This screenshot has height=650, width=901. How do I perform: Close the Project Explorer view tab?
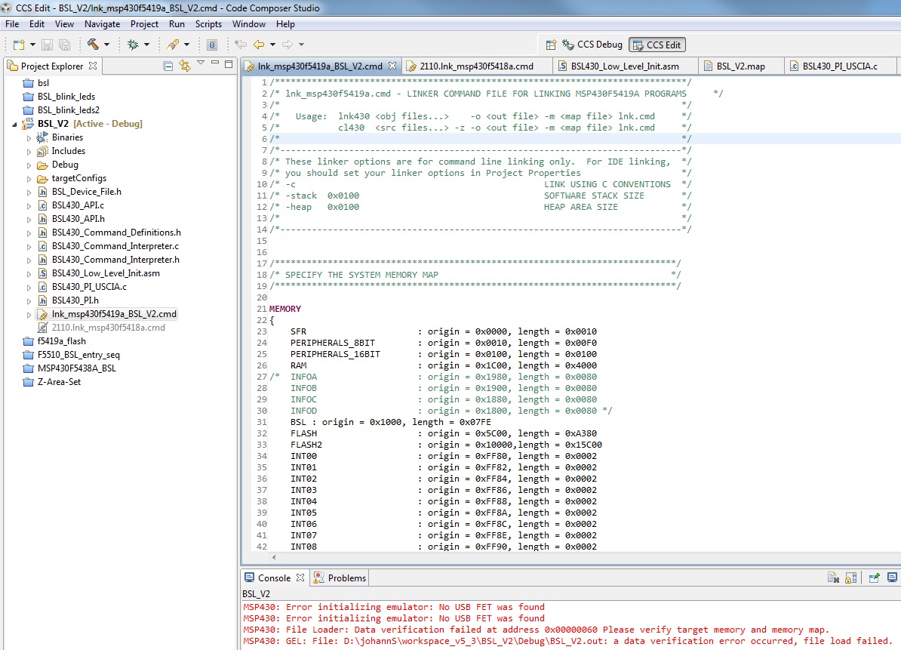point(93,66)
